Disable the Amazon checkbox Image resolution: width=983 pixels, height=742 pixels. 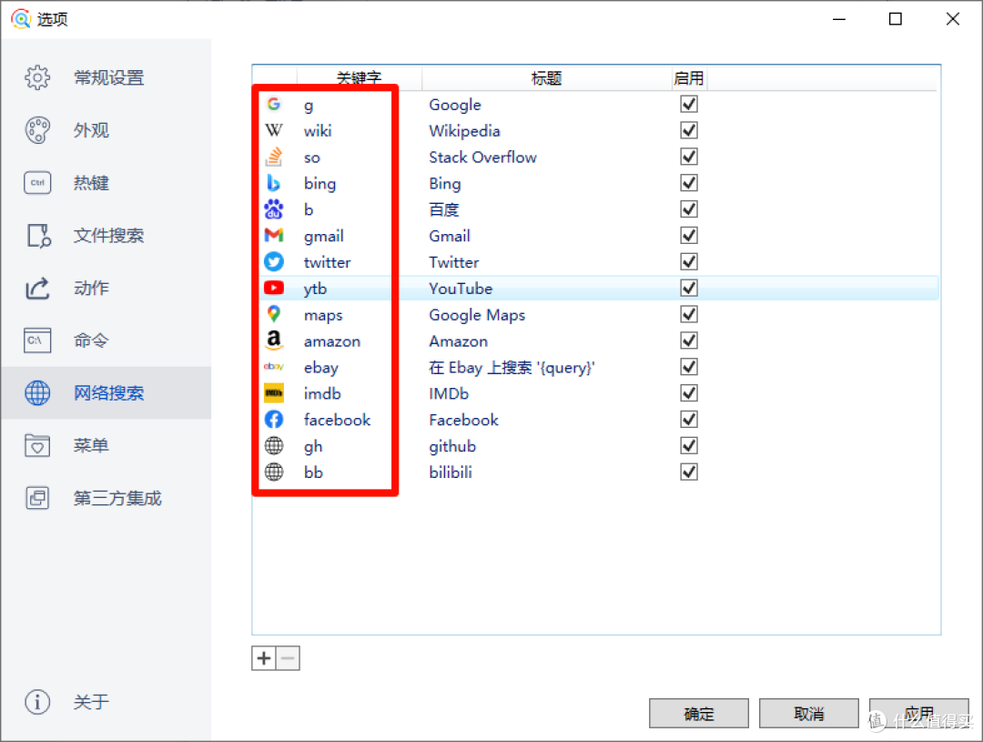pyautogui.click(x=689, y=341)
